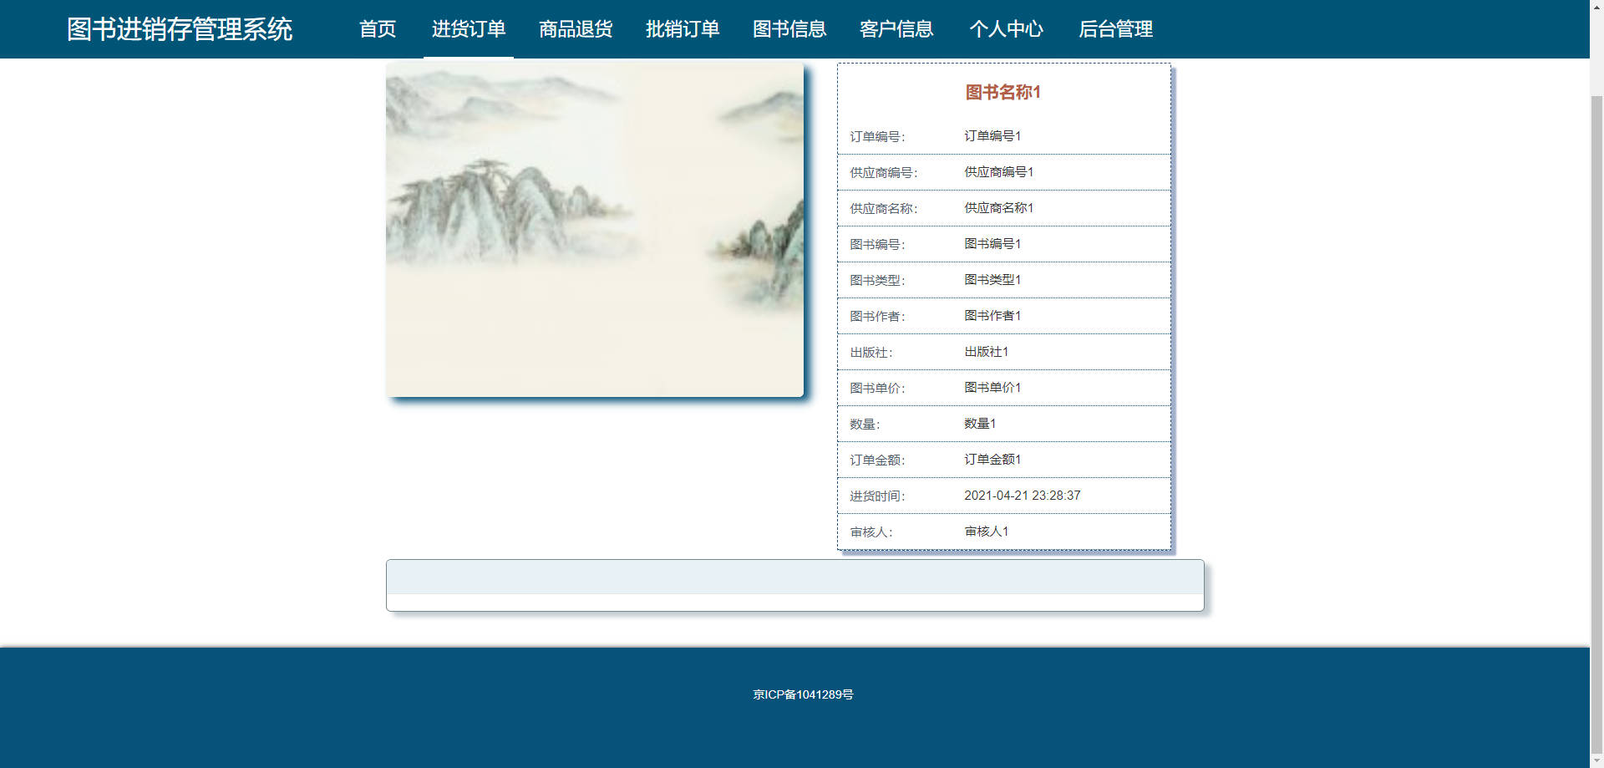Click the scrollbar up arrow

click(1596, 7)
